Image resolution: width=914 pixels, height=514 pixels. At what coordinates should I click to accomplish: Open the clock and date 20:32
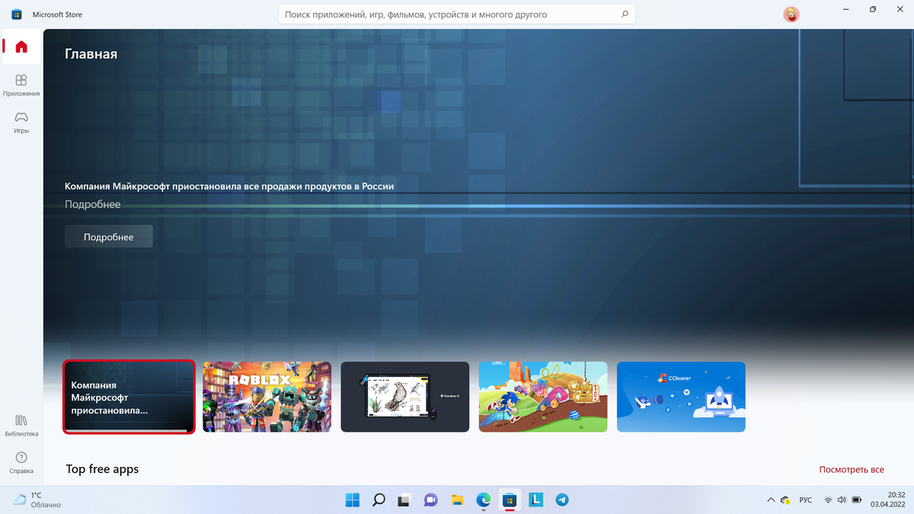coord(887,500)
